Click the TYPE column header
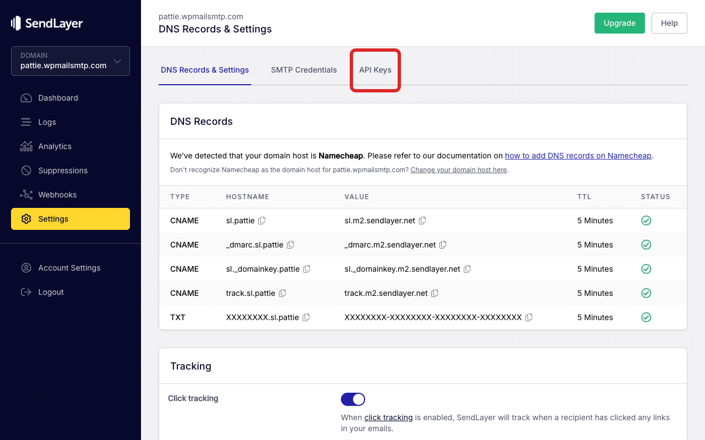This screenshot has width=705, height=440. (x=180, y=197)
